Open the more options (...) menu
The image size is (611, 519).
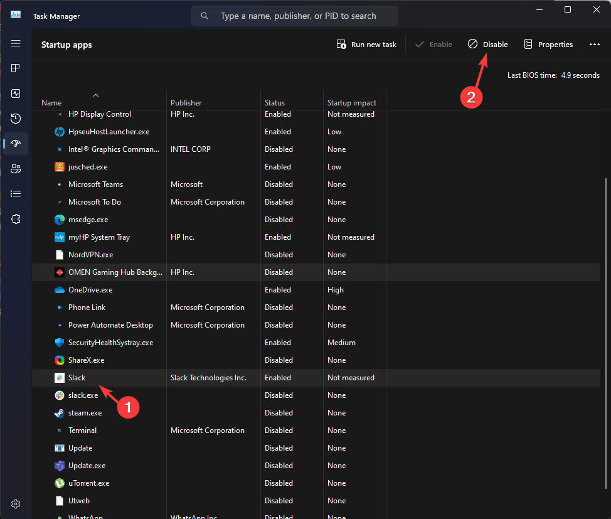[593, 44]
